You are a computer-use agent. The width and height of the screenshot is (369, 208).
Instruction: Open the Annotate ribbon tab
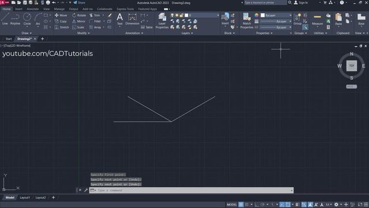[x=32, y=9]
